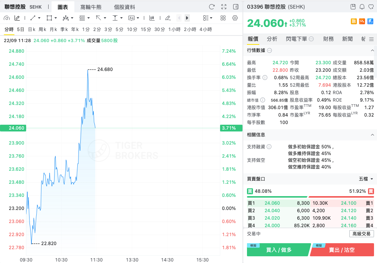Switch to the 個股資料 tab
This screenshot has width=377, height=263.
[x=124, y=7]
